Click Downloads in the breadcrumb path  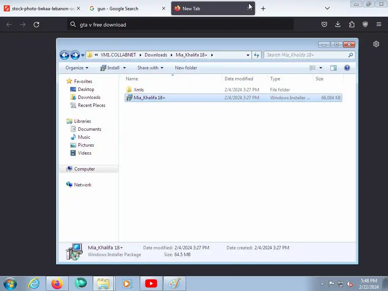click(156, 55)
